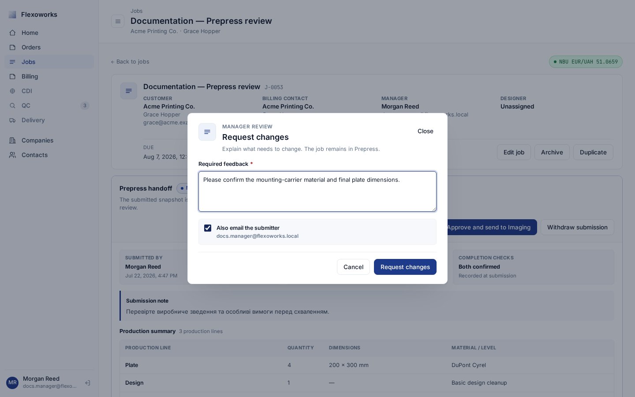Click the job document icon beside title
This screenshot has height=397, width=635.
click(x=129, y=91)
